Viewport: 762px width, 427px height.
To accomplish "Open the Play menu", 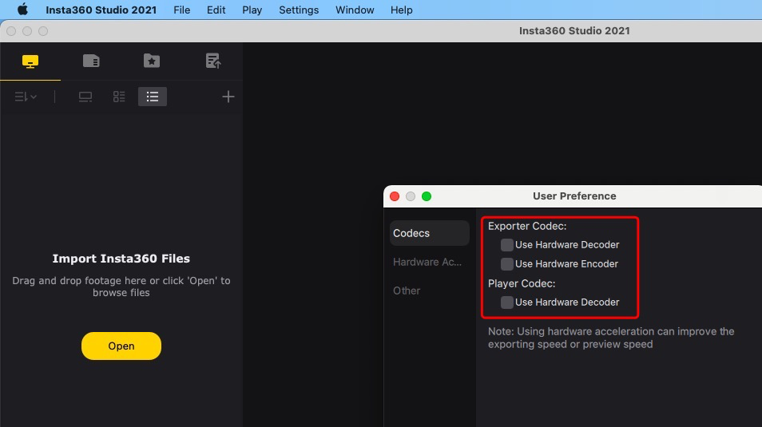I will click(x=252, y=10).
